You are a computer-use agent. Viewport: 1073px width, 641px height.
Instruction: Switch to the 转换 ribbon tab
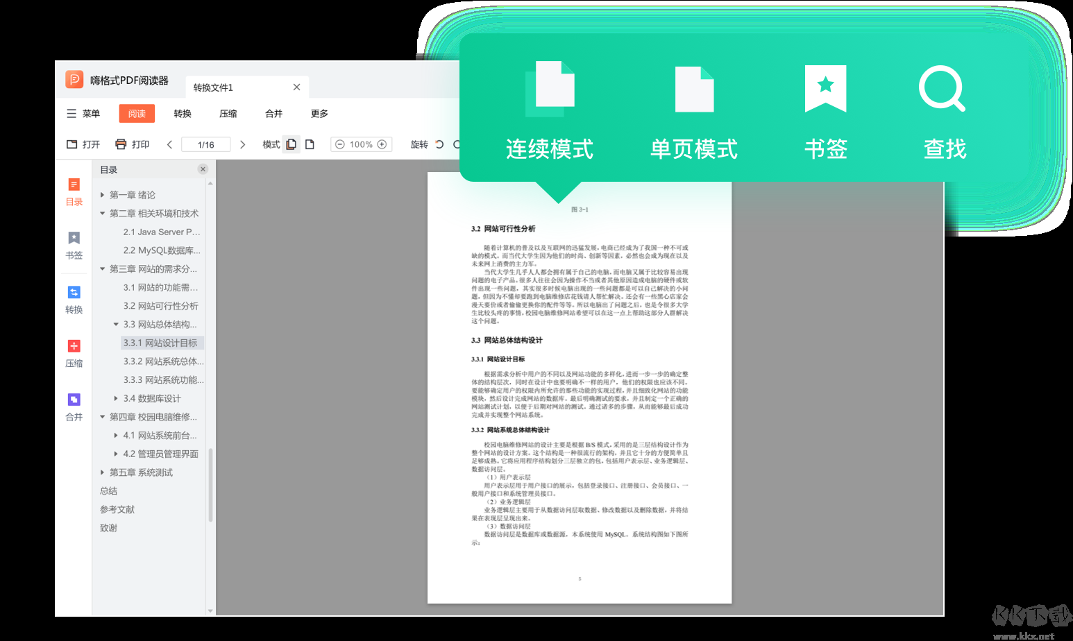click(182, 113)
